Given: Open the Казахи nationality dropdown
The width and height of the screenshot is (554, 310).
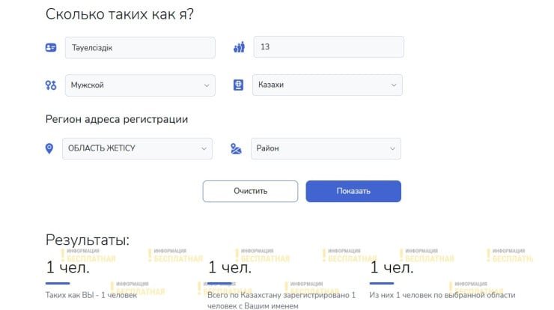Looking at the screenshot, I should [327, 85].
